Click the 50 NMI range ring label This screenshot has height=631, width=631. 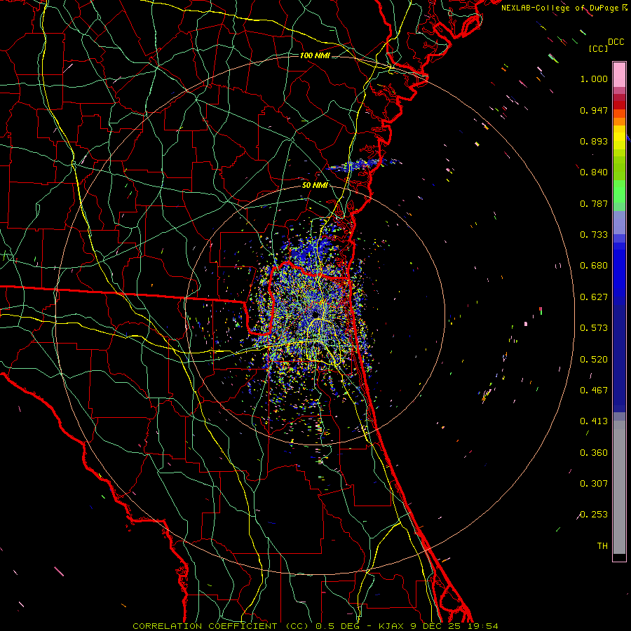tap(315, 186)
